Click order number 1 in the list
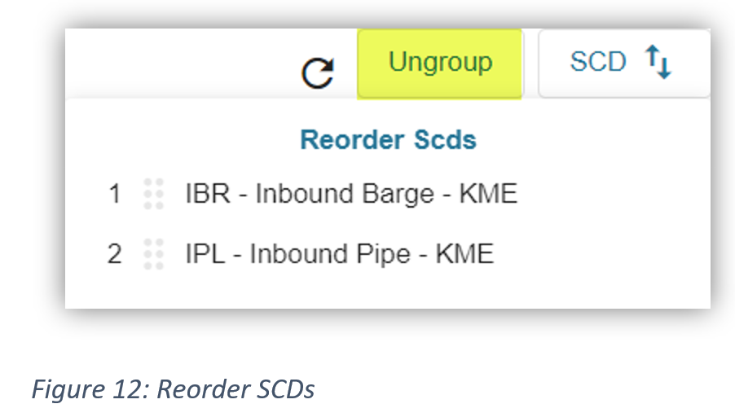 coord(115,194)
